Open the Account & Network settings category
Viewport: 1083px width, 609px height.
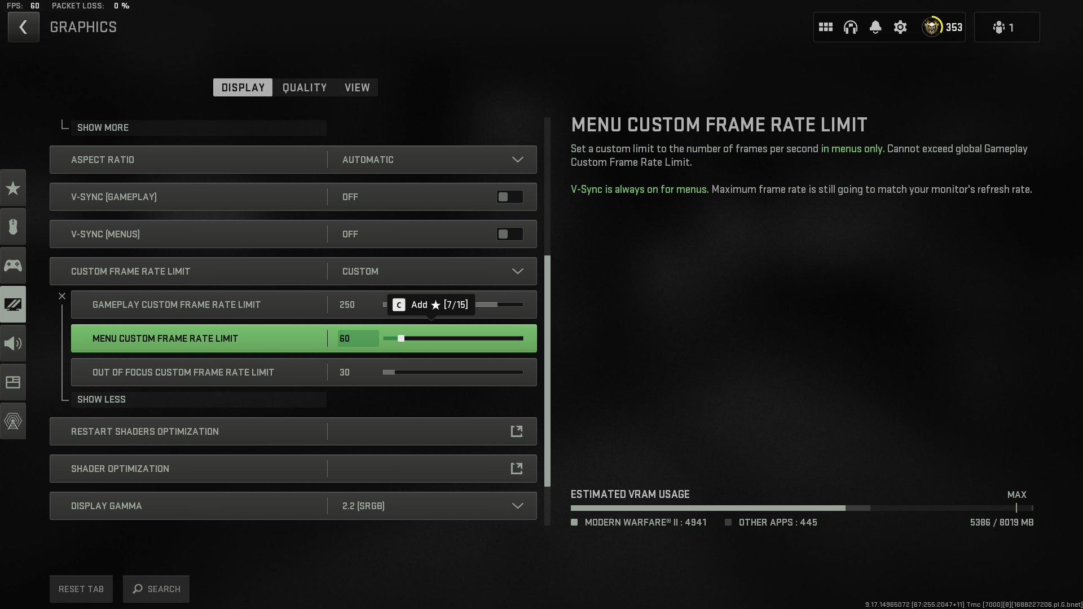tap(13, 421)
